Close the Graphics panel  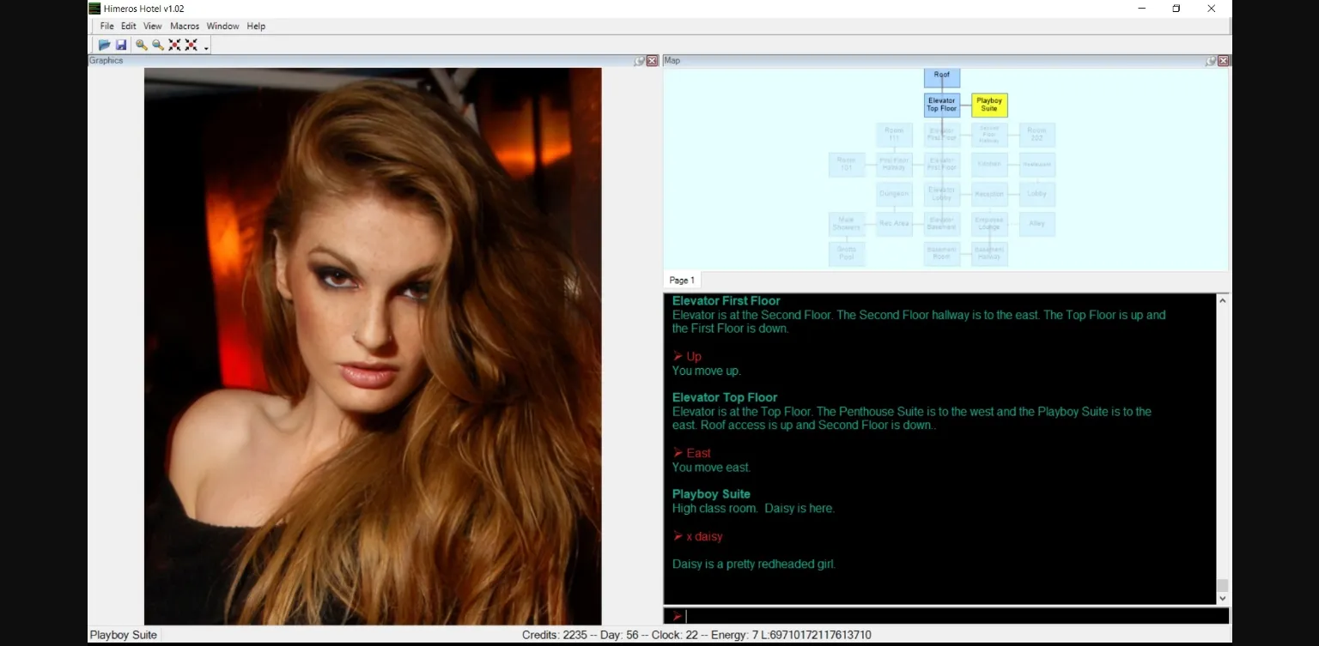[x=652, y=61]
